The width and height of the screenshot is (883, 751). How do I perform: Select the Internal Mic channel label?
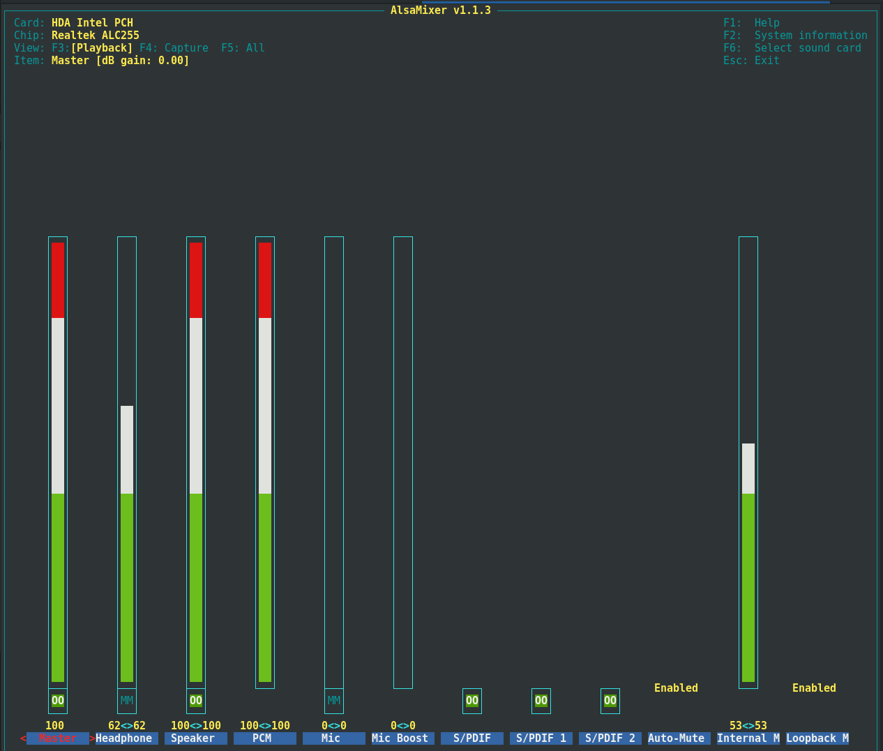click(x=748, y=738)
